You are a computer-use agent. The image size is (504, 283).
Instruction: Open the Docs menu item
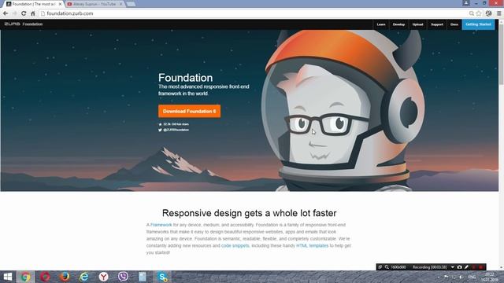454,24
